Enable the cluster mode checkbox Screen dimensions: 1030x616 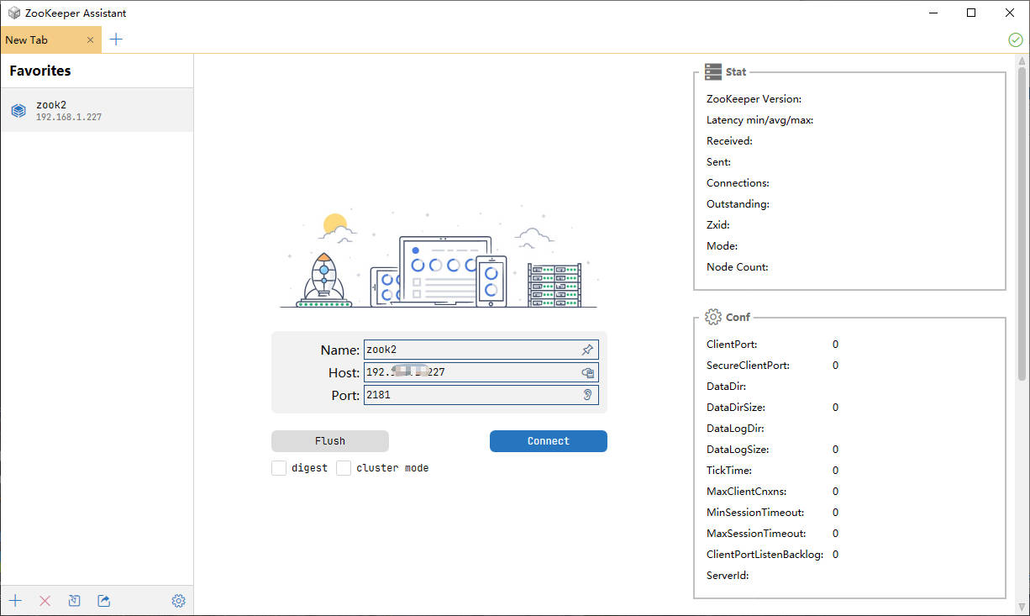[344, 468]
